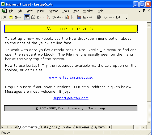Switch to the System sheet tab

(x=99, y=127)
